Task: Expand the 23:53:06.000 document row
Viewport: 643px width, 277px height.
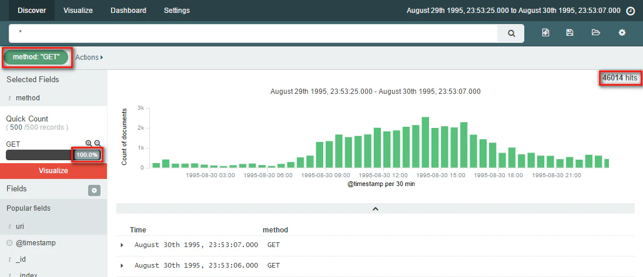Action: 122,265
